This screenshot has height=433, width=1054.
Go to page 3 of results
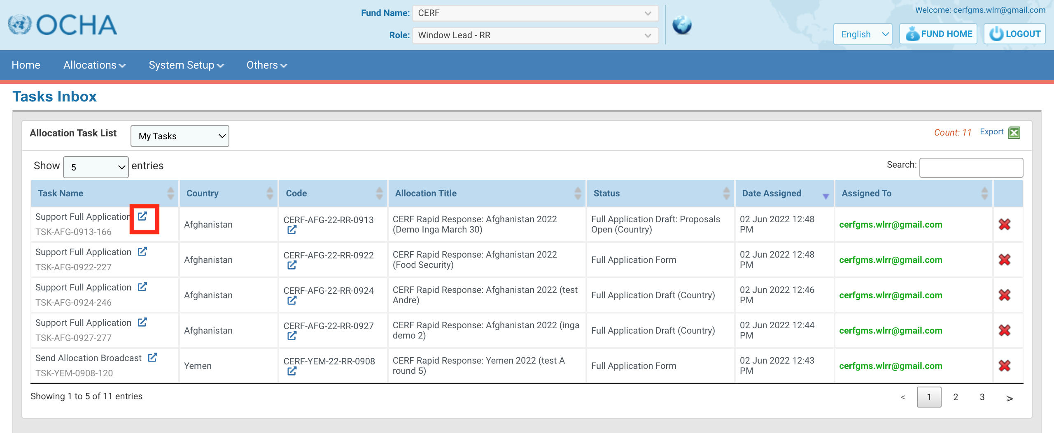tap(982, 397)
